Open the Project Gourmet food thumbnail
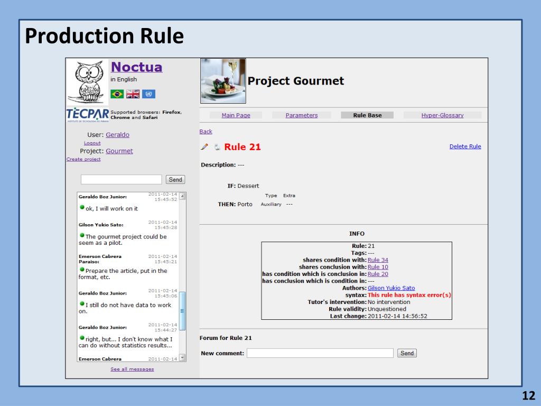This screenshot has height=406, width=541. (x=223, y=81)
